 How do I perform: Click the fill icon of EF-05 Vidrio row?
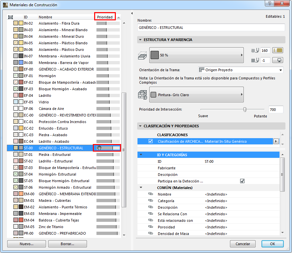click(x=16, y=102)
